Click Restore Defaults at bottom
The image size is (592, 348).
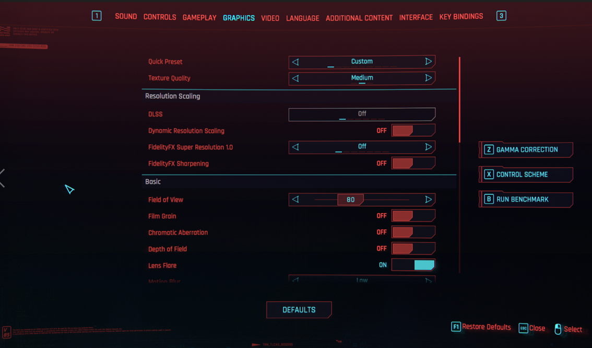click(x=487, y=327)
